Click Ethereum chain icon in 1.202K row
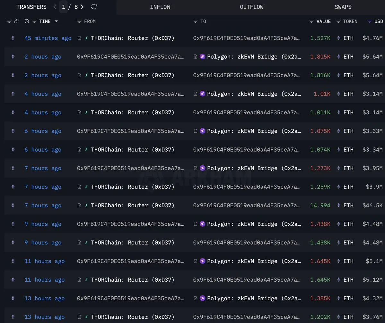Viewport: 385px width, 323px height. [13, 317]
